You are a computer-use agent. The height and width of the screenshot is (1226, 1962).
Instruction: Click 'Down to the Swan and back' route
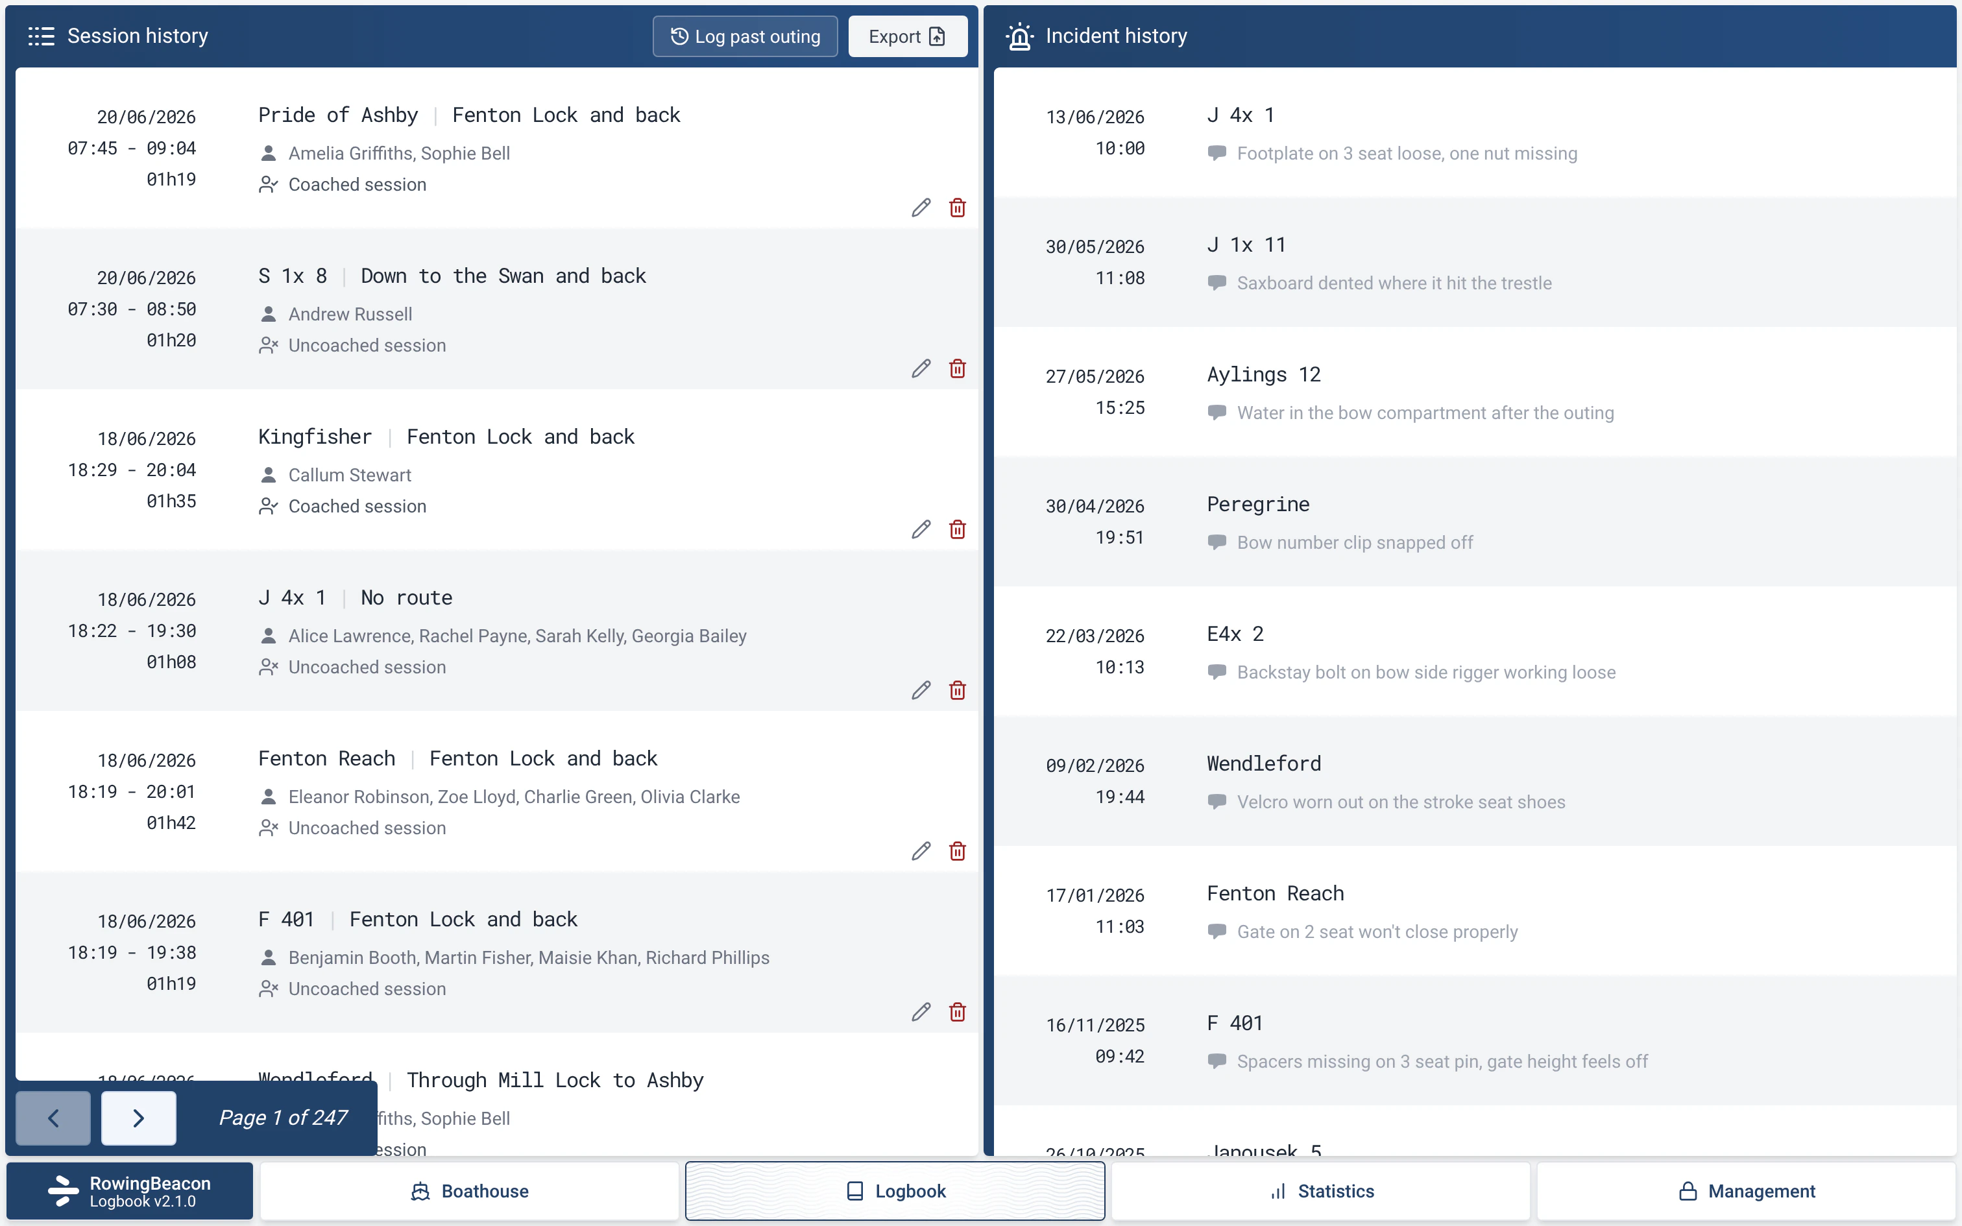click(503, 276)
